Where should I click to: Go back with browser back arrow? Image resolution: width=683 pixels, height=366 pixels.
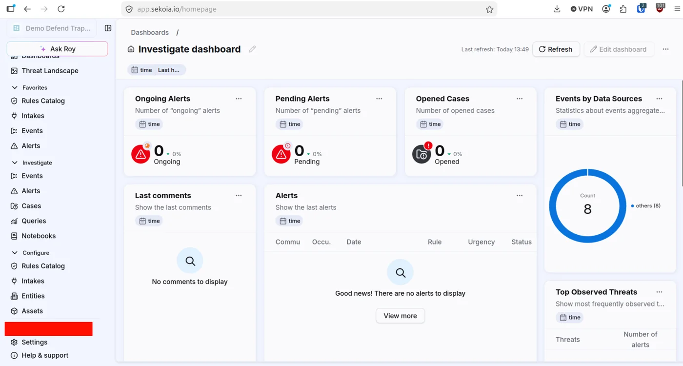(27, 9)
